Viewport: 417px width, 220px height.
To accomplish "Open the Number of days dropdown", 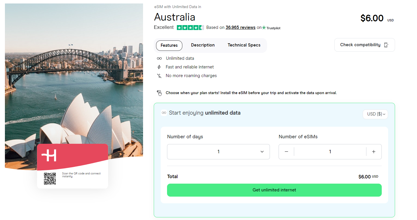I will pyautogui.click(x=218, y=152).
